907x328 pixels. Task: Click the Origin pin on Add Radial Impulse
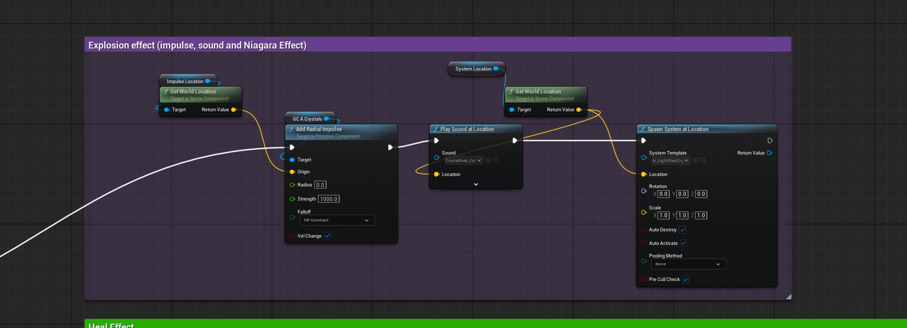tap(292, 172)
